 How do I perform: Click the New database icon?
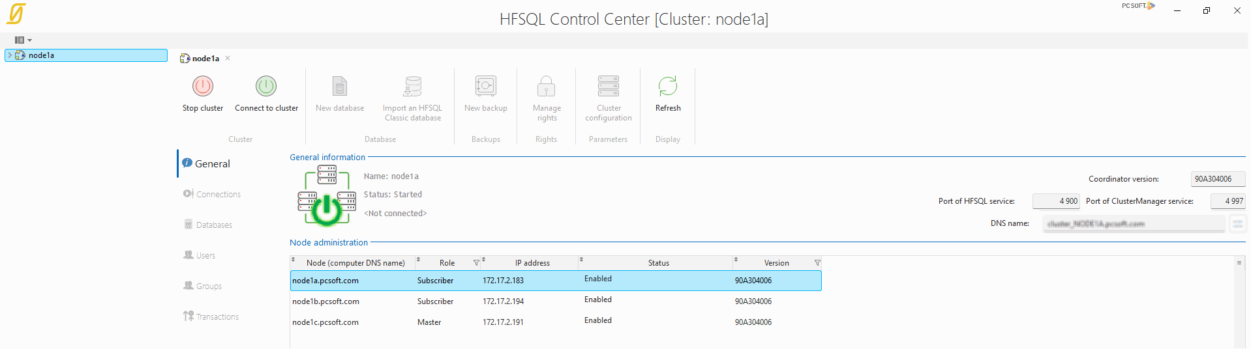340,86
